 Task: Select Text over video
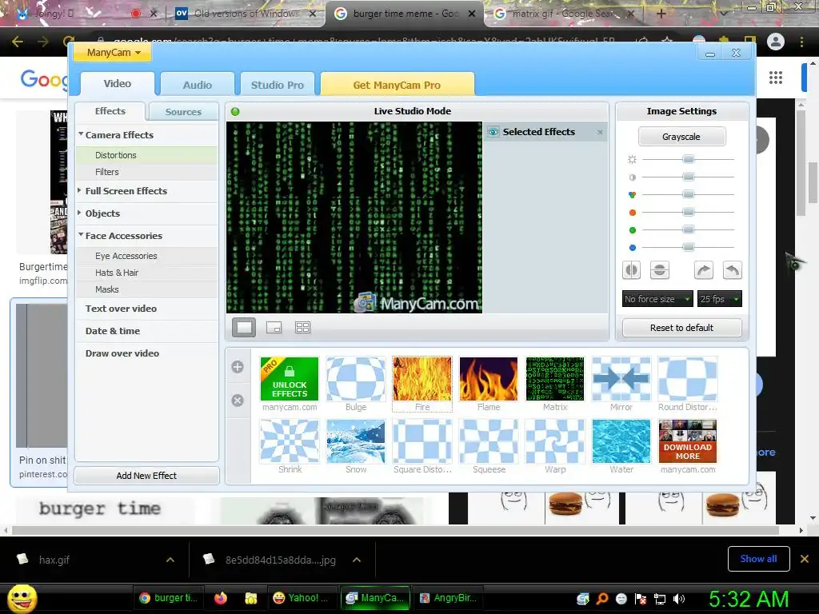pyautogui.click(x=122, y=309)
